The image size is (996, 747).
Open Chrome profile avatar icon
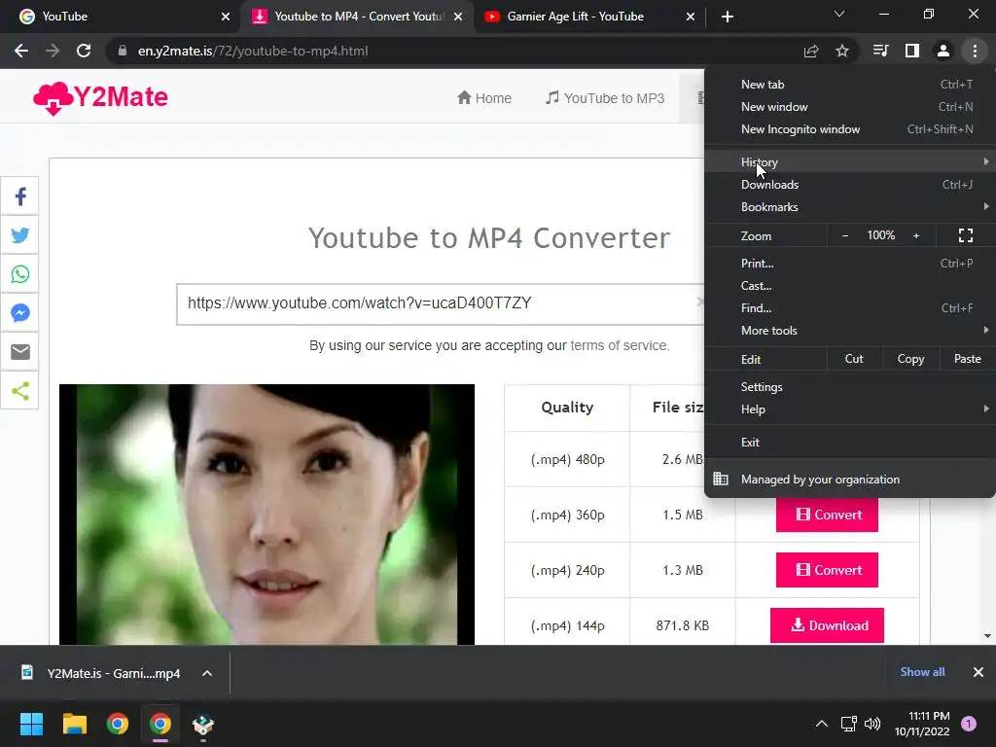pos(943,51)
